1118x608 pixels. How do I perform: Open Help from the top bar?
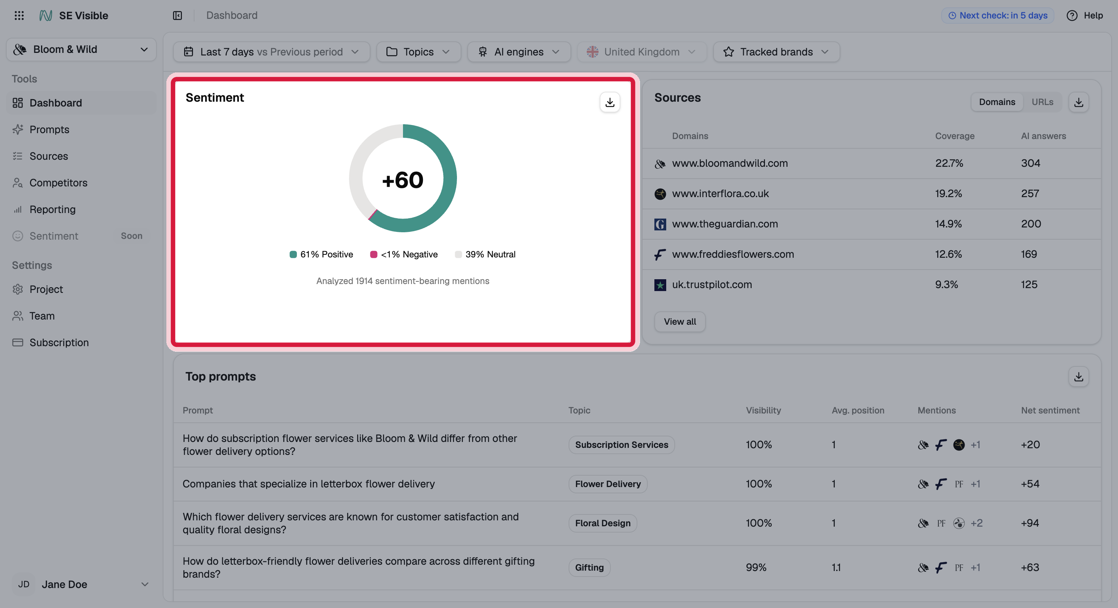click(1084, 16)
